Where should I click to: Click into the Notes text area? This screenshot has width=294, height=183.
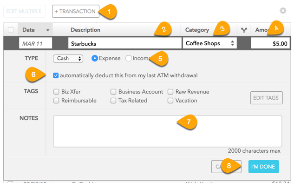click(x=168, y=131)
